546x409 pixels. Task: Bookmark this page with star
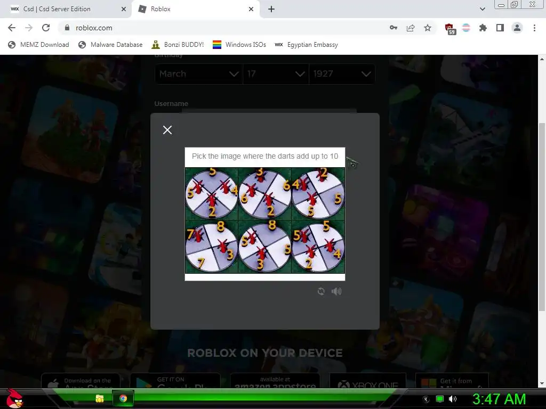(428, 28)
